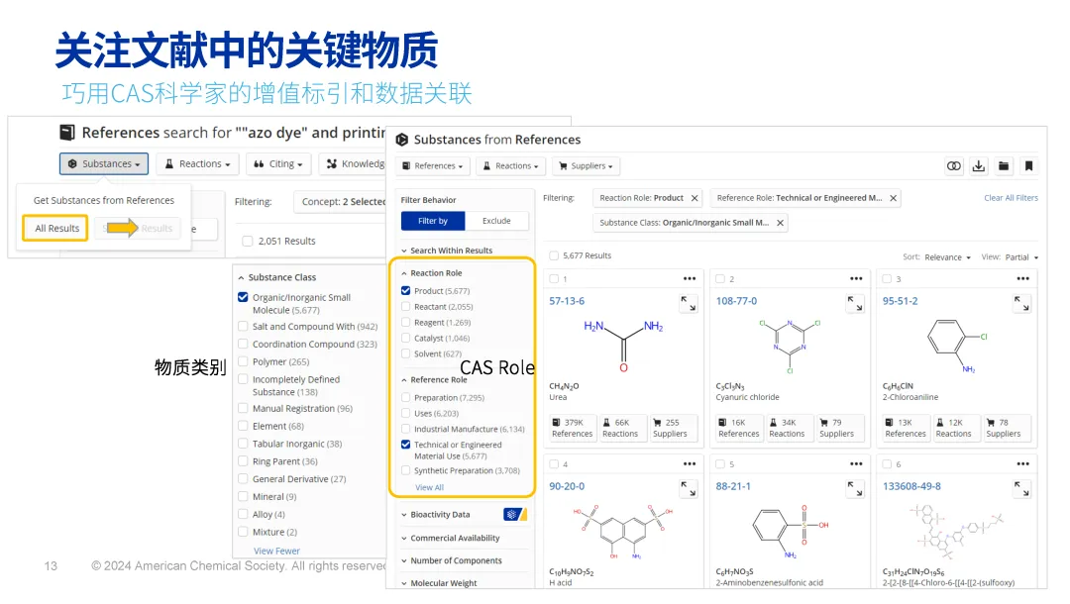Uncheck Technical or Engineered Material Use
Screen dimensions: 1070x604
coord(406,445)
